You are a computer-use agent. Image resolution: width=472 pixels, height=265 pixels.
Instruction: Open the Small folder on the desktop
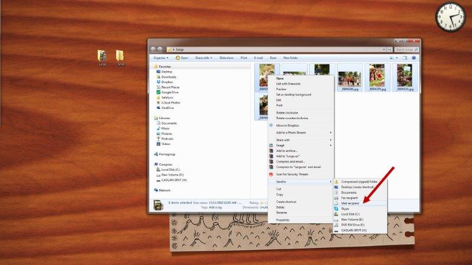coord(120,56)
